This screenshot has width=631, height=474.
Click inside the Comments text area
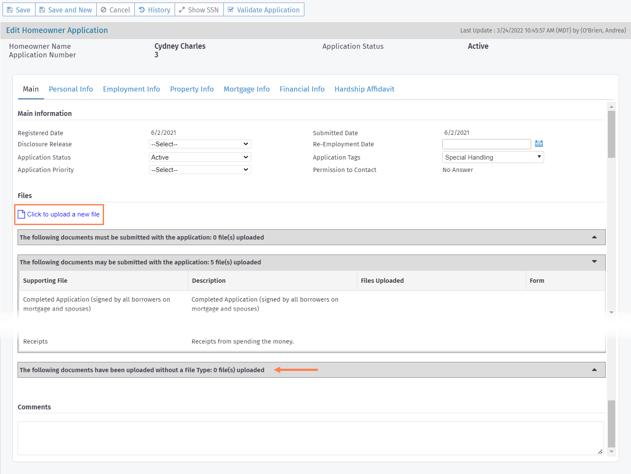click(x=310, y=438)
